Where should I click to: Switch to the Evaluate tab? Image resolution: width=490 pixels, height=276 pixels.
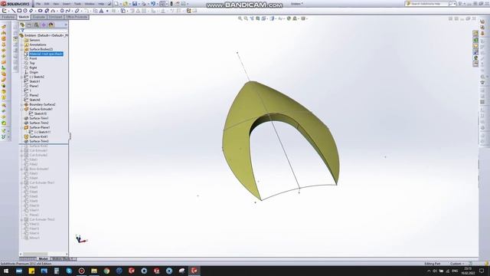39,17
